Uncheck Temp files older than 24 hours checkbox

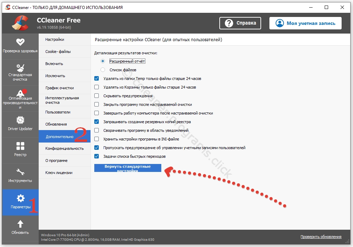(x=97, y=79)
